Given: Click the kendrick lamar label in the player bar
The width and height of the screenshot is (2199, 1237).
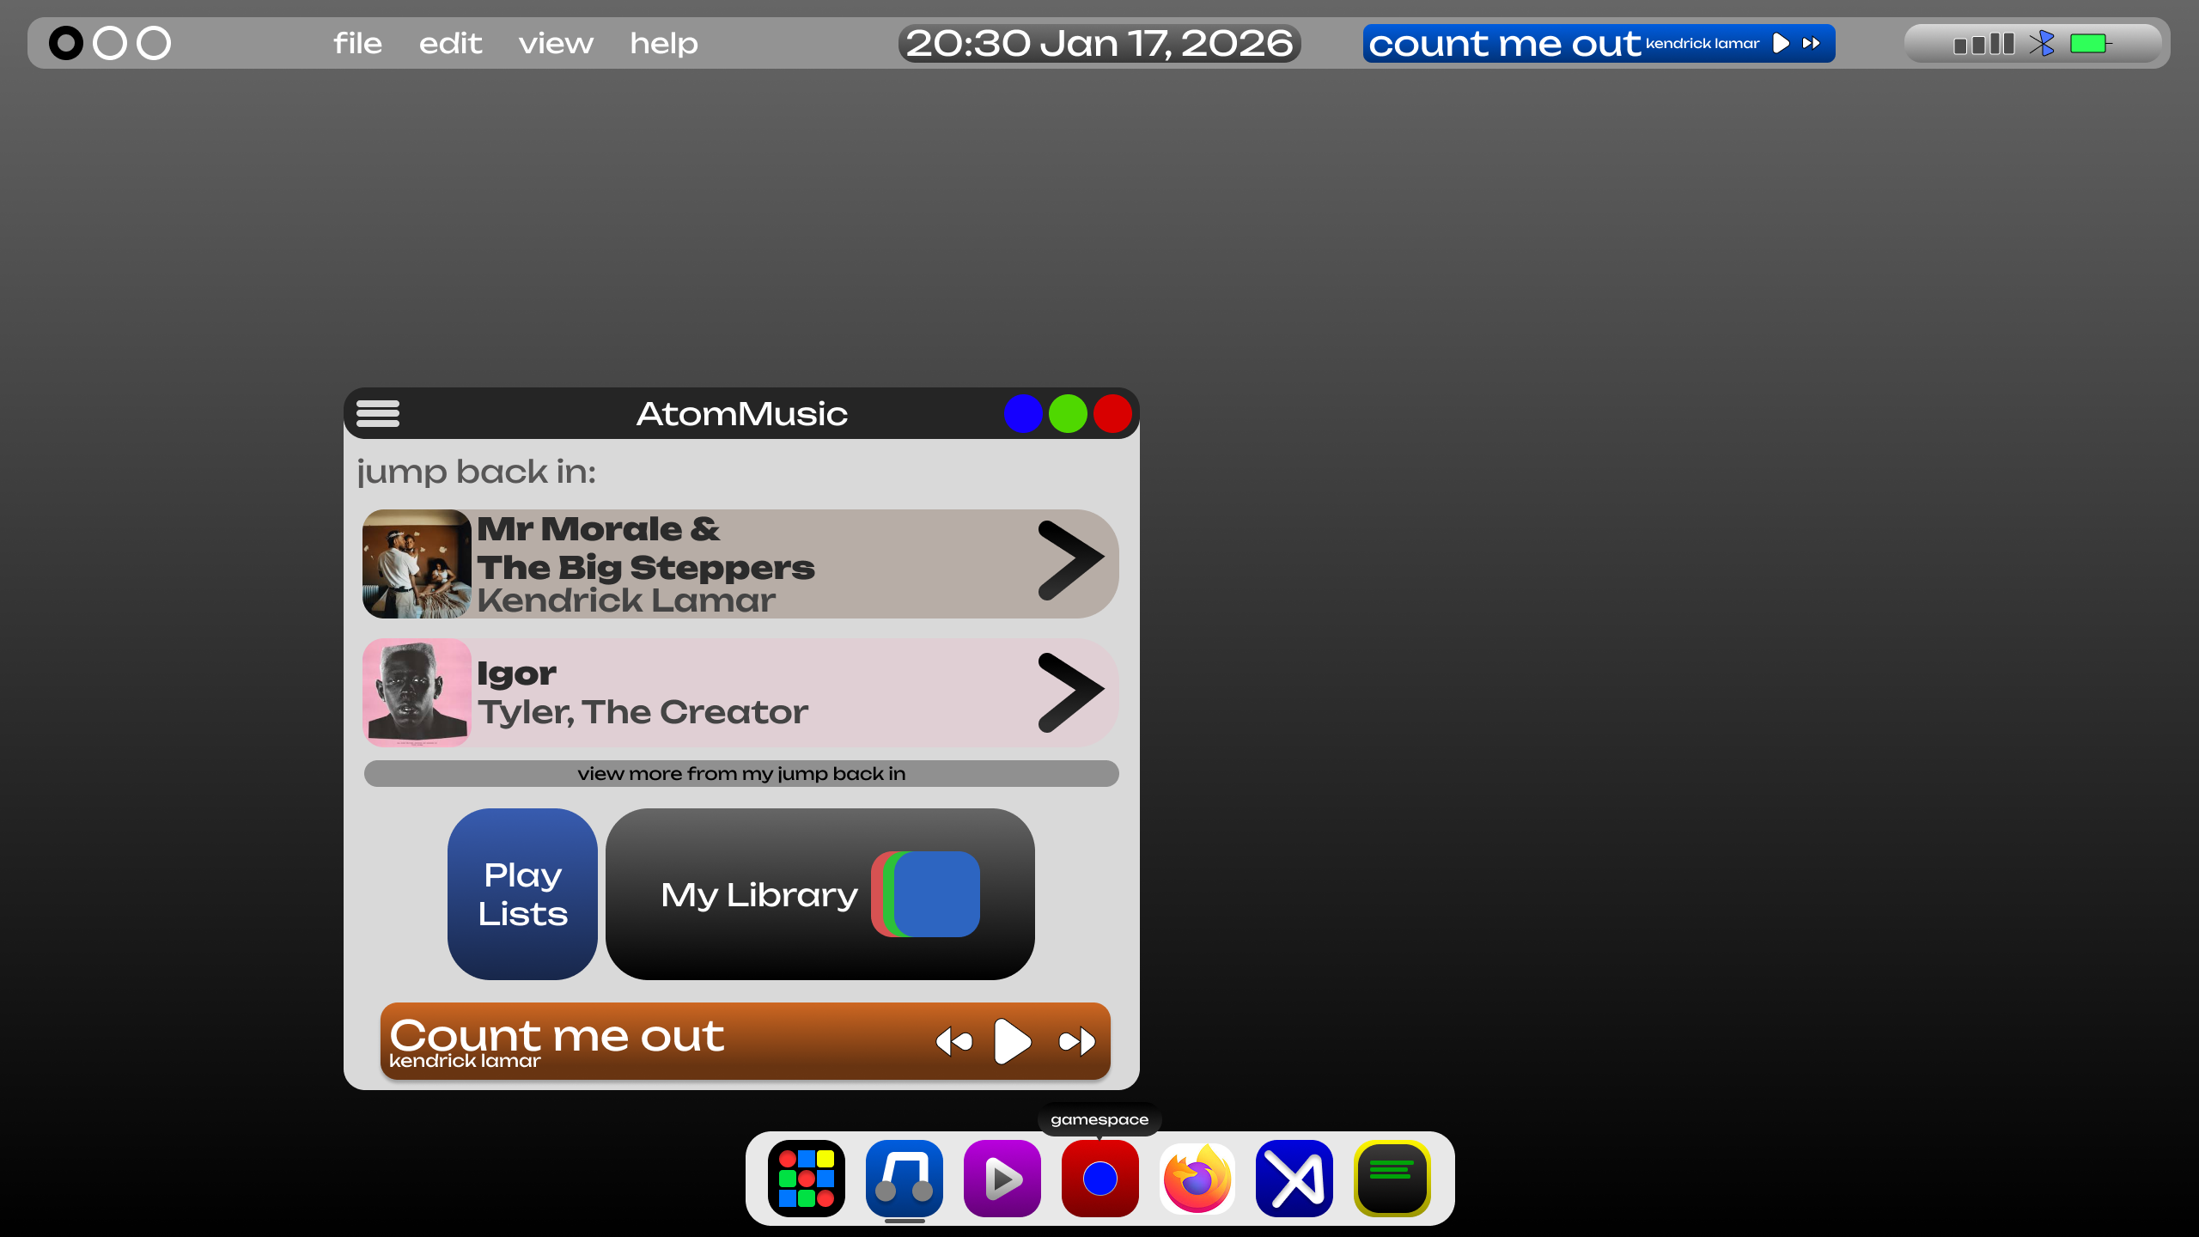Looking at the screenshot, I should pos(465,1061).
